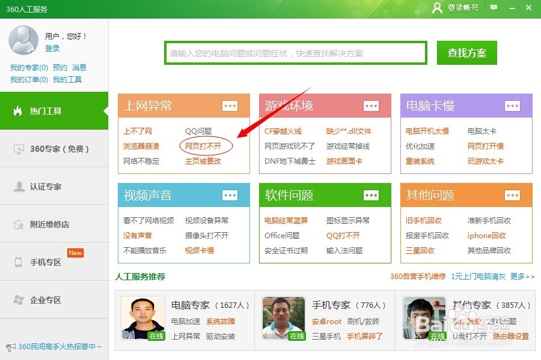541x360 pixels.
Task: Open the 消息 link
Action: point(79,68)
